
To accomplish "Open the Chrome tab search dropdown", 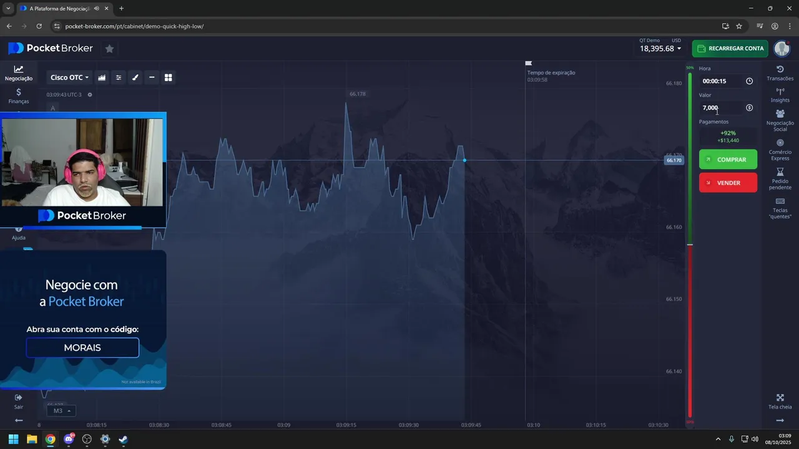I will tap(8, 9).
